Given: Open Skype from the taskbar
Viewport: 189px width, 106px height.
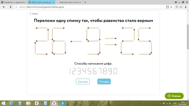Looking at the screenshot, I should [x=63, y=103].
